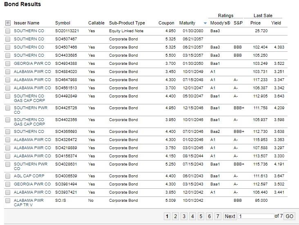Sort by Sub-Product Type column header
The image size is (299, 225).
127,23
